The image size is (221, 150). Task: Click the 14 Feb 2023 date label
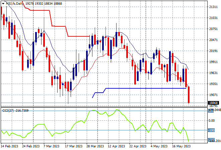click(9, 146)
